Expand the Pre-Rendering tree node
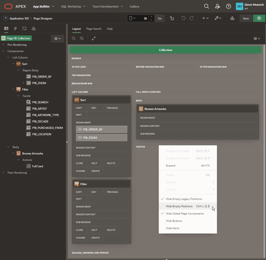 tap(3, 45)
